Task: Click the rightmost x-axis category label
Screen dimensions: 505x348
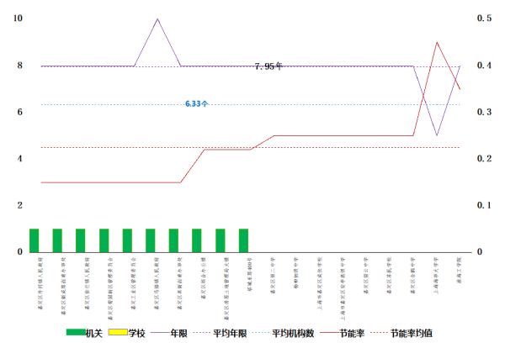Action: (x=457, y=275)
